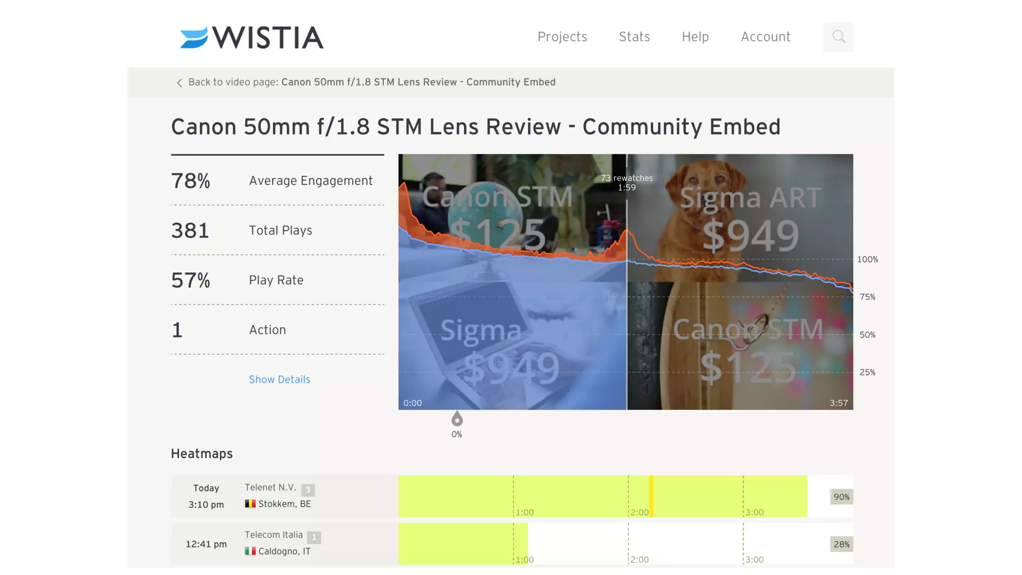Screen dimensions: 1022x575
Task: Open the Account menu
Action: click(x=766, y=37)
